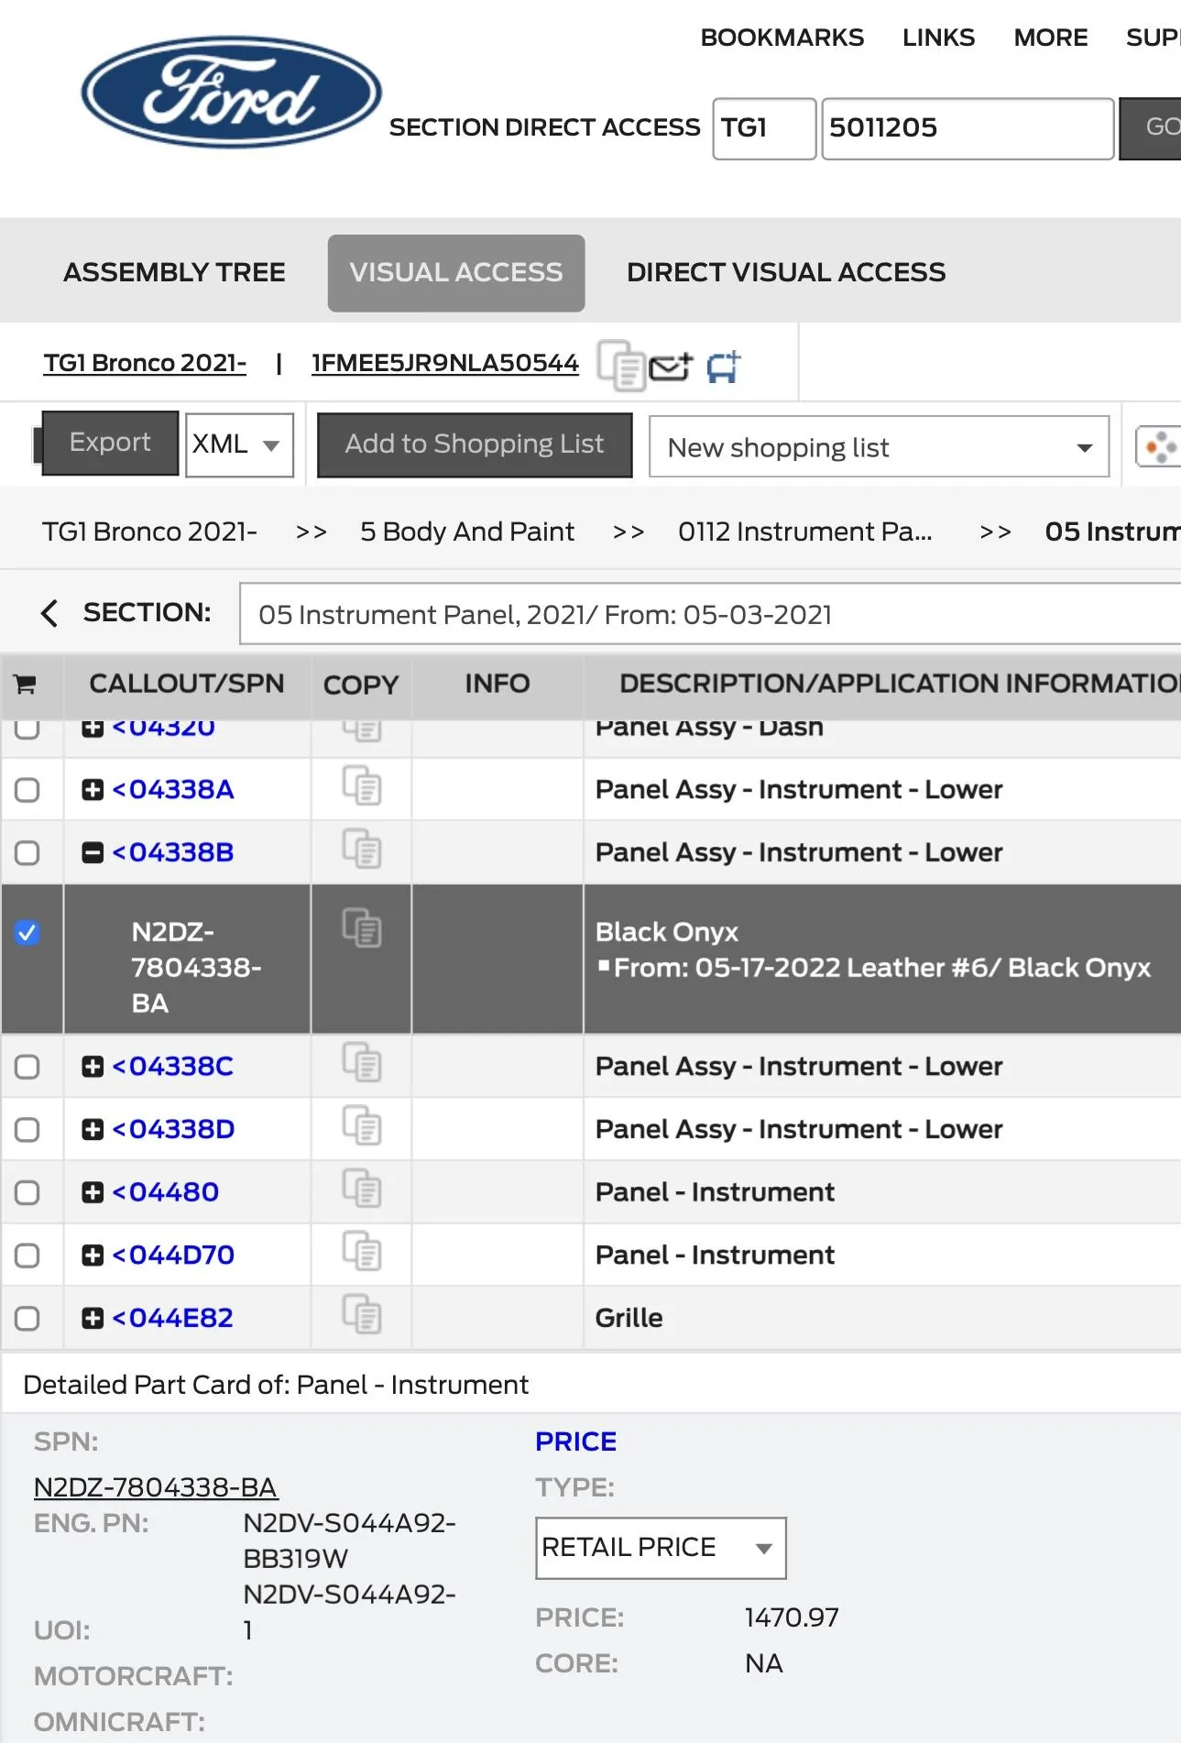This screenshot has width=1181, height=1743.
Task: Select the checkbox for 044D70
Action: coord(27,1255)
